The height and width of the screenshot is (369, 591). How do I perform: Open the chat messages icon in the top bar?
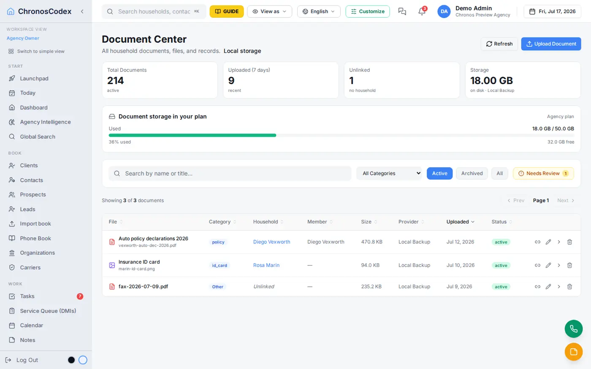(x=402, y=11)
